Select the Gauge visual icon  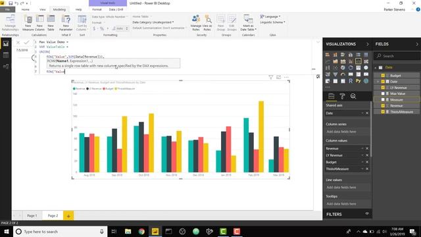coord(343,74)
